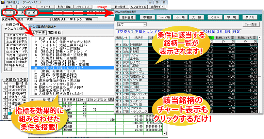Viewport: 264px width, 139px height.
Task: Select 【財務】好業績優良銘柄 condition
Action: tap(73, 74)
